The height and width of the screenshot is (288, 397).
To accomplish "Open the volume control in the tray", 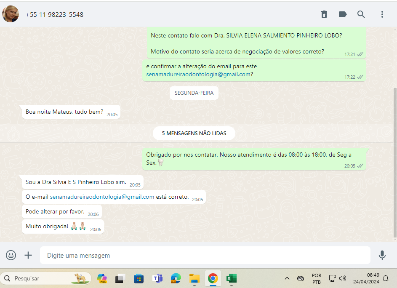I will pos(343,278).
